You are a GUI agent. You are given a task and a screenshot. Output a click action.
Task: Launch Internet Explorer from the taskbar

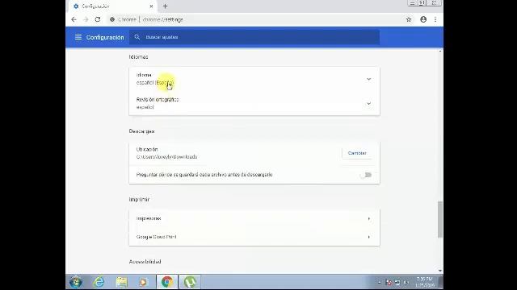pos(99,282)
